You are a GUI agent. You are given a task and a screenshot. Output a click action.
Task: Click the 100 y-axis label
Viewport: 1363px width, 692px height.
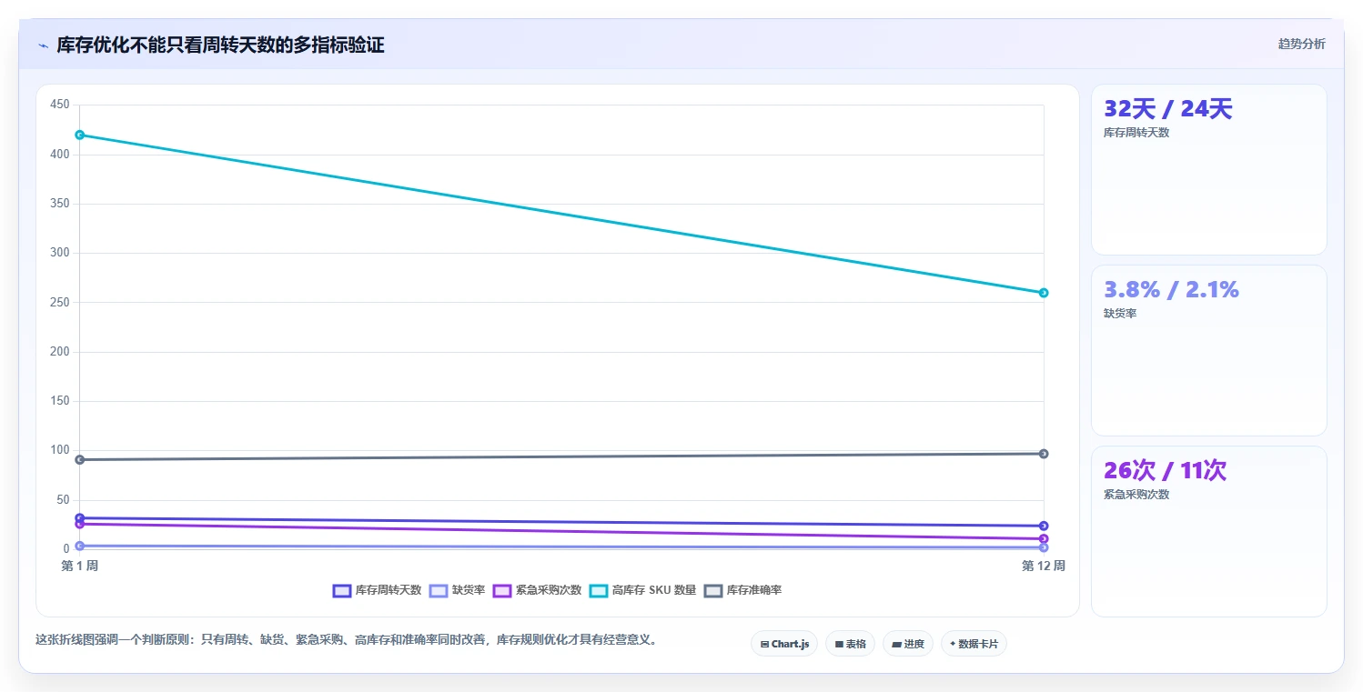(60, 450)
